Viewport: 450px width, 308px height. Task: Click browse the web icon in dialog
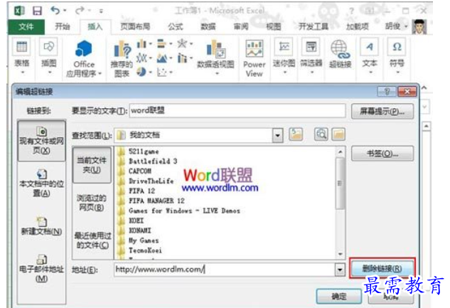tap(321, 134)
